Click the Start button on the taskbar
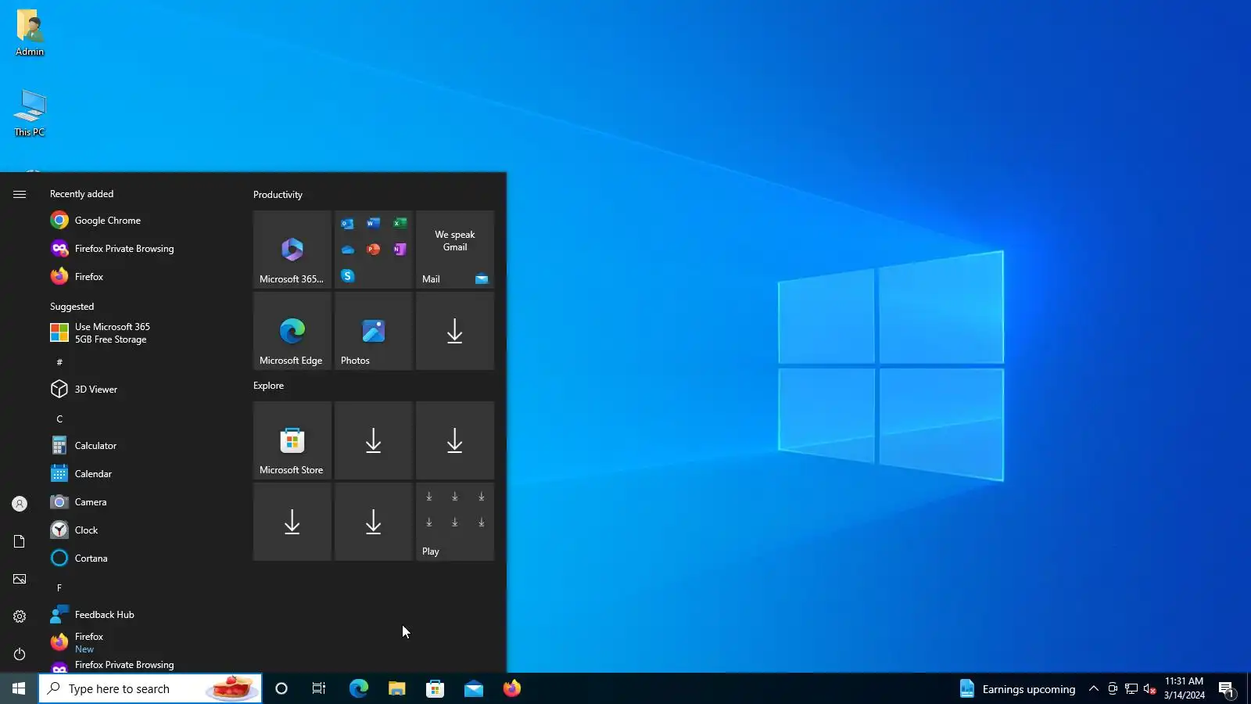Viewport: 1251px width, 704px height. coord(19,688)
